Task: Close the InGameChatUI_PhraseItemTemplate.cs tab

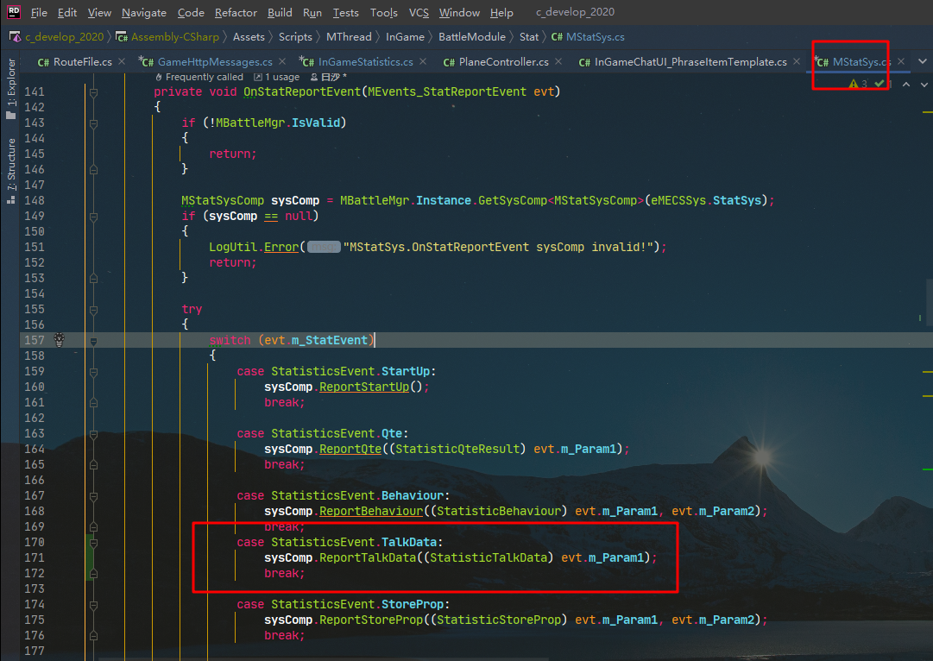Action: [x=796, y=61]
